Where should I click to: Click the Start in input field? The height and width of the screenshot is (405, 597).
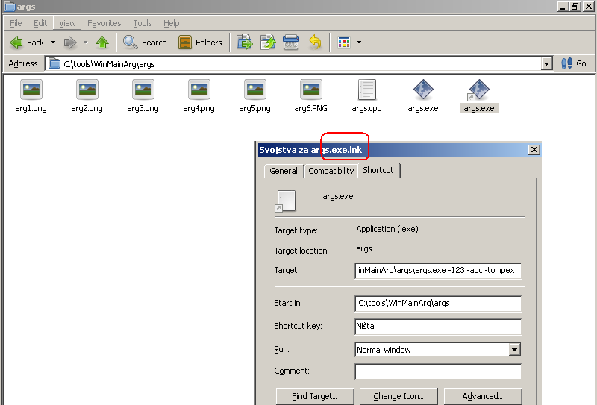click(x=438, y=304)
